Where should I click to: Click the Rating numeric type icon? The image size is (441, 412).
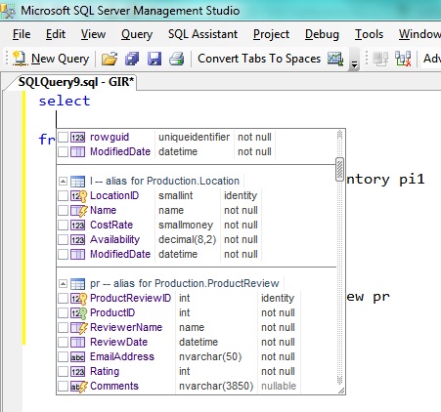tap(78, 372)
